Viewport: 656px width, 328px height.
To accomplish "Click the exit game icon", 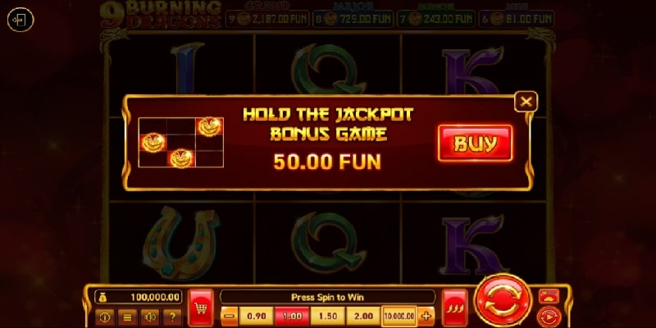I will 20,20.
